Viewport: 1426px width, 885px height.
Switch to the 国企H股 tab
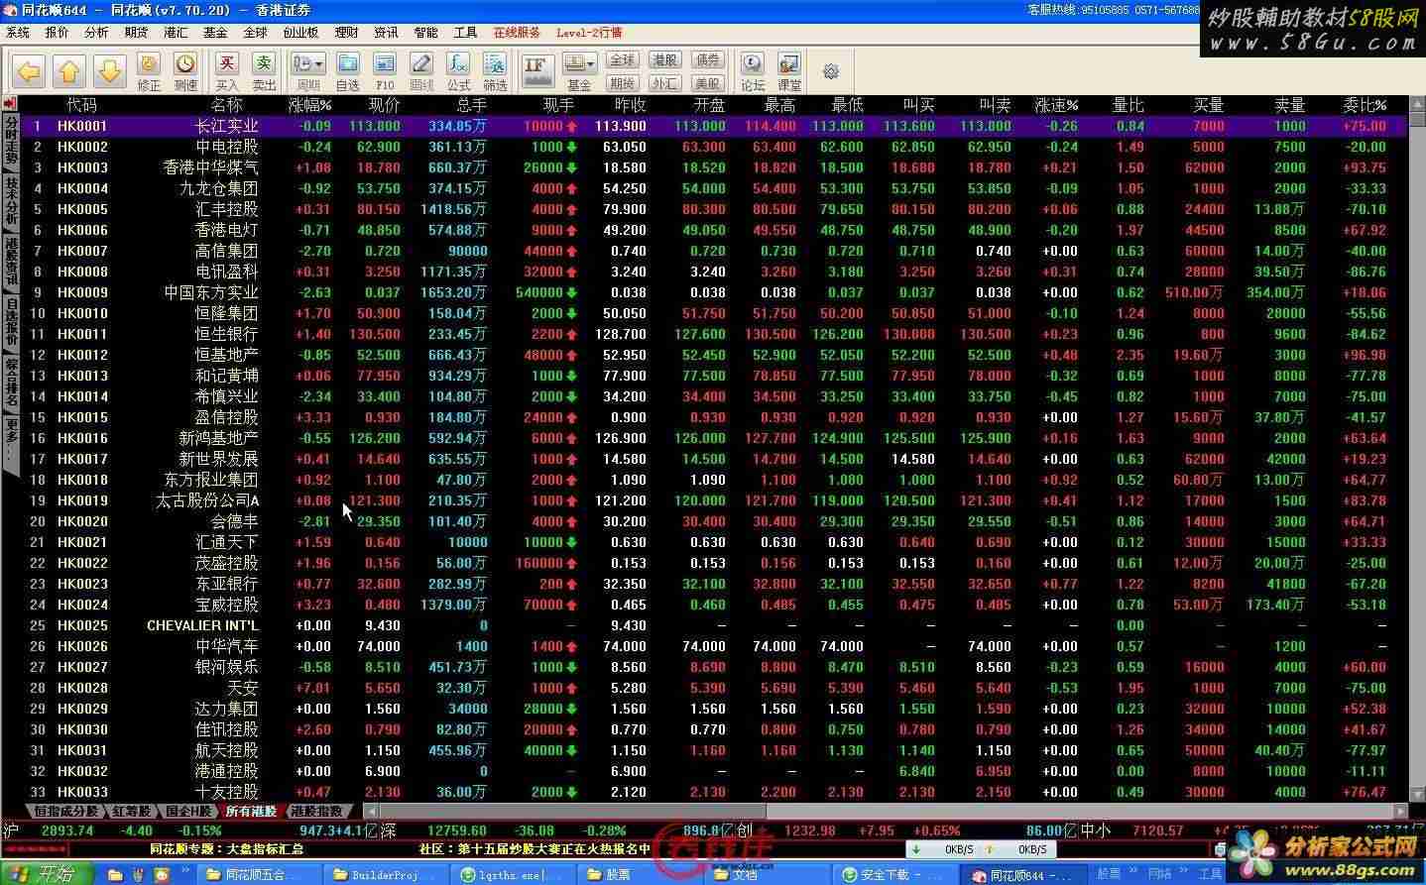(x=188, y=811)
